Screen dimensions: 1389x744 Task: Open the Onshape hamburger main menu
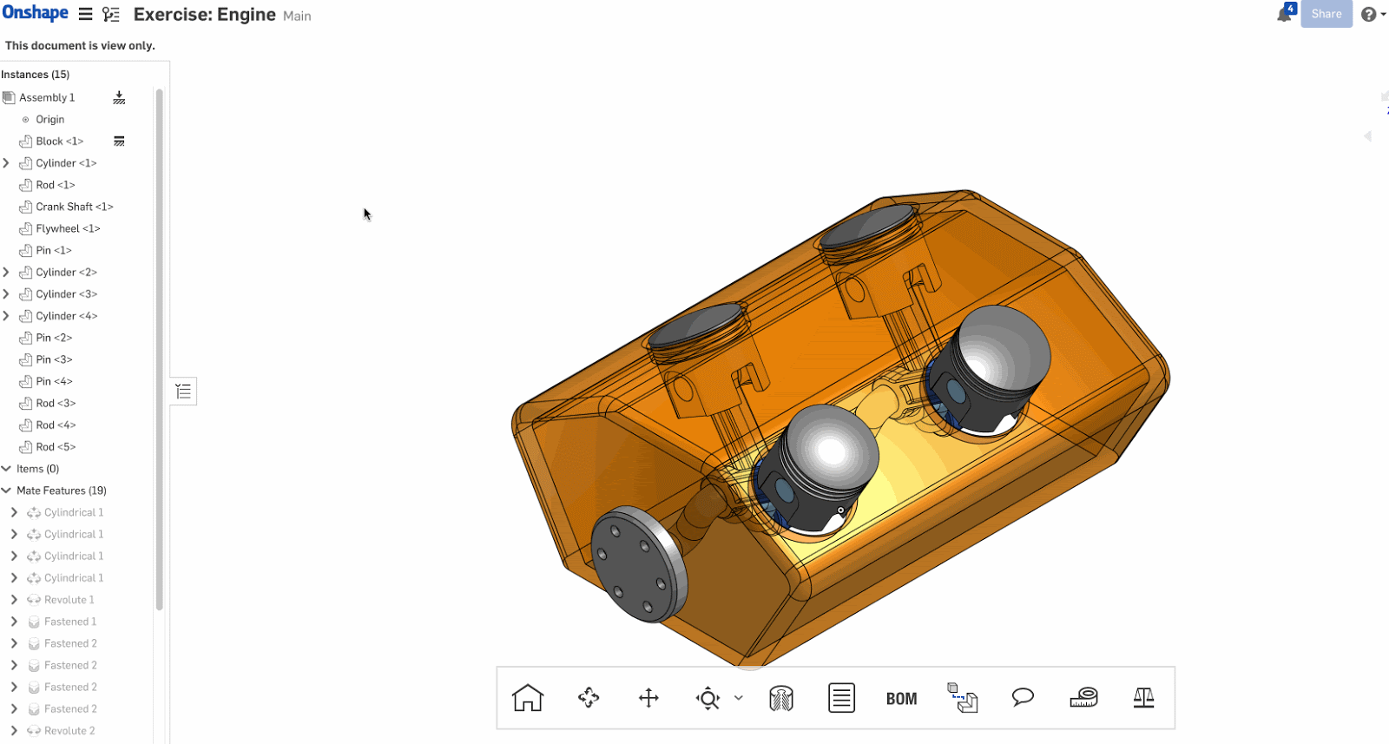tap(85, 15)
